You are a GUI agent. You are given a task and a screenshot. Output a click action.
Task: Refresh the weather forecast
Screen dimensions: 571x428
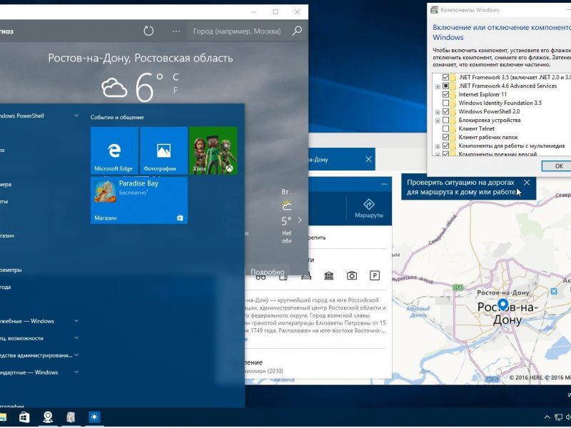pos(148,31)
